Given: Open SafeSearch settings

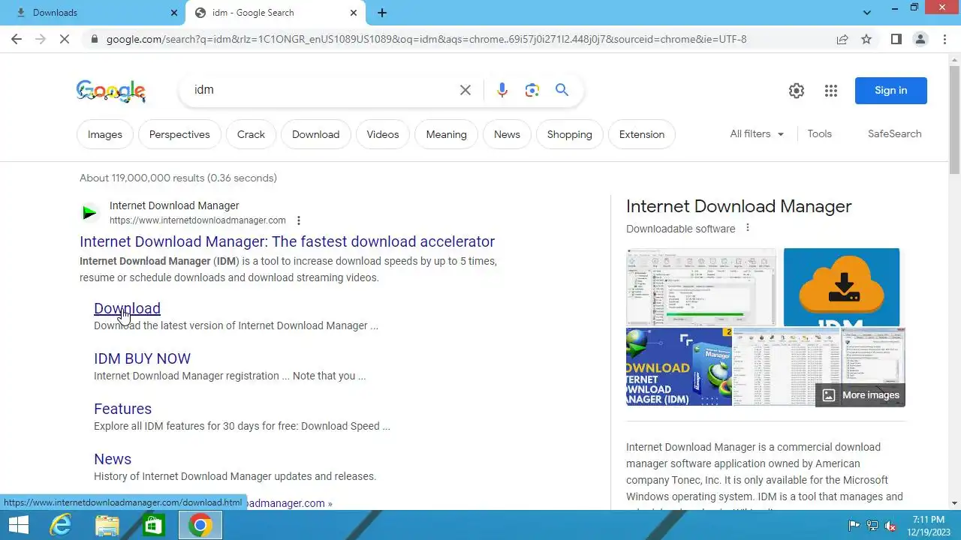Looking at the screenshot, I should tap(894, 133).
